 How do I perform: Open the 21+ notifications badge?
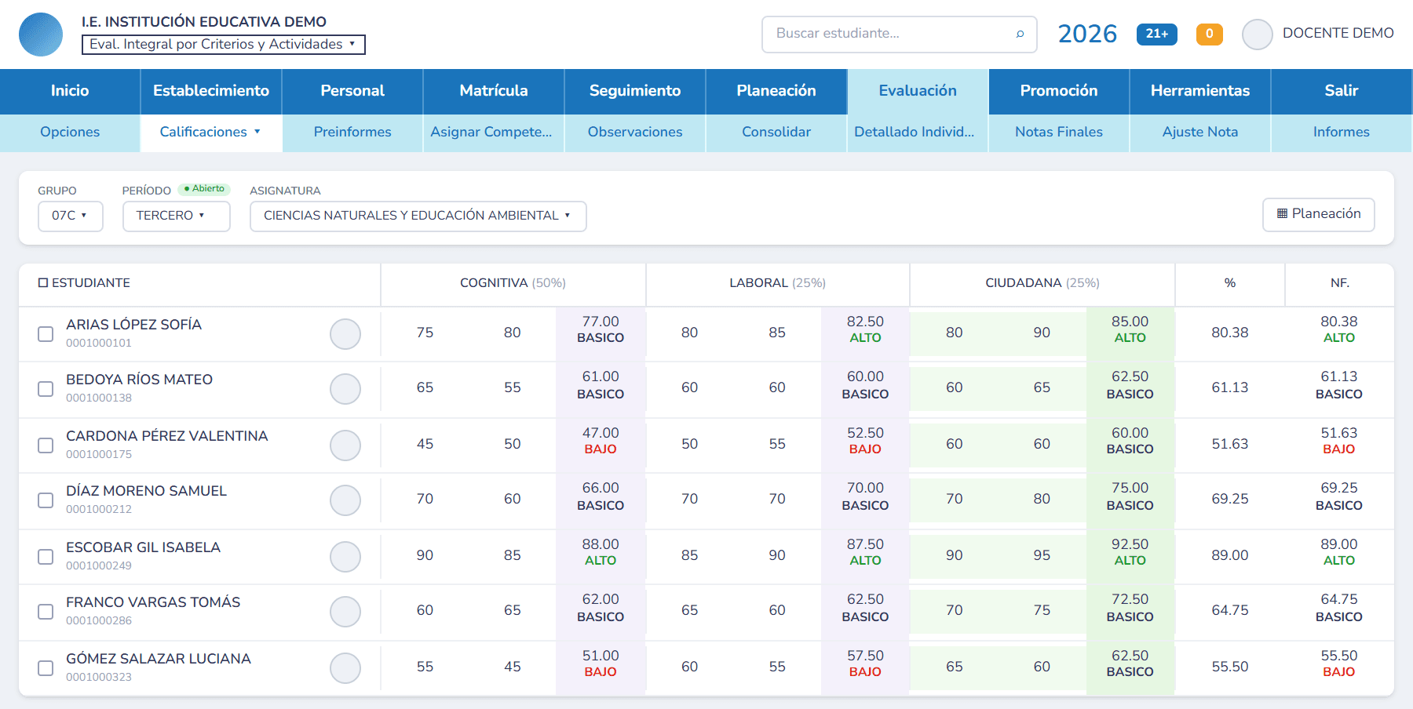coord(1156,34)
